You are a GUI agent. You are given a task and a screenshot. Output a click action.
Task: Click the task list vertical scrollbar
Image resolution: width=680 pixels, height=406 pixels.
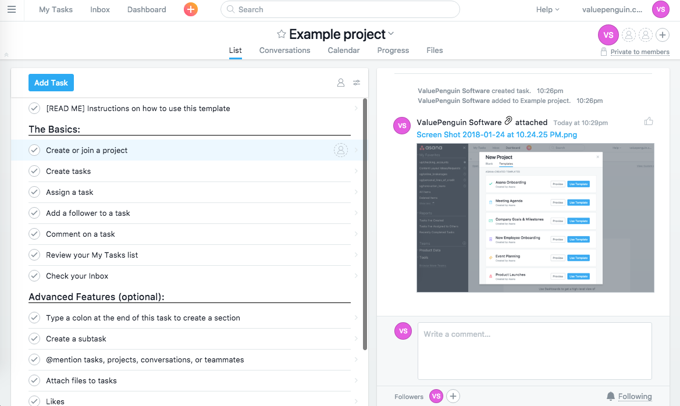point(365,225)
